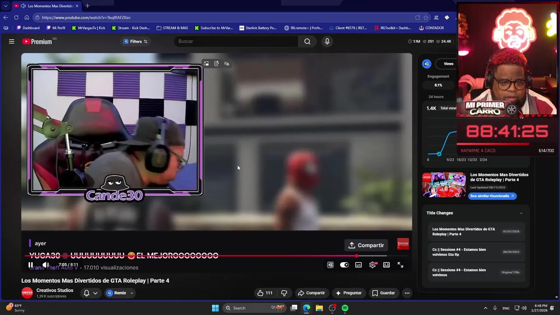Viewport: 560px width, 315px height.
Task: Click the Preguntar ask button
Action: coord(348,293)
